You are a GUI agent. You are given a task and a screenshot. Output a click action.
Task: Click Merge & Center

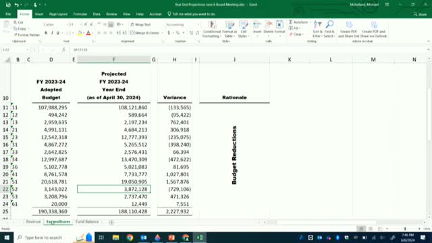[145, 33]
